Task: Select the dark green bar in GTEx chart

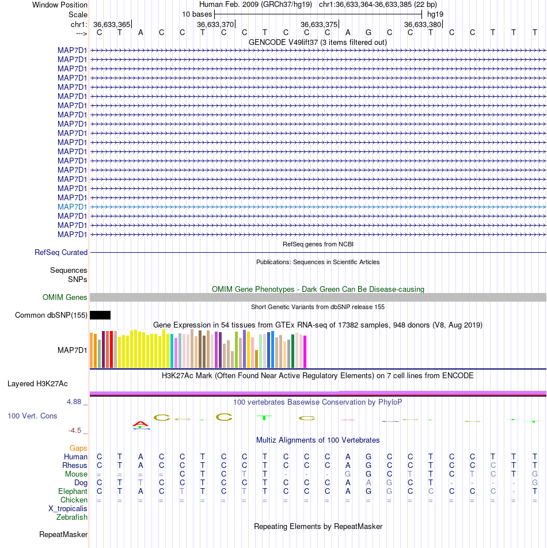Action: pyautogui.click(x=293, y=351)
